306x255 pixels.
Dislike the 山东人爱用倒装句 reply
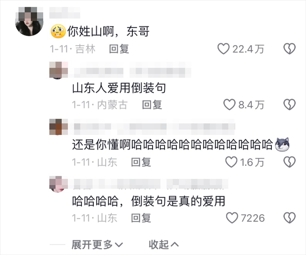click(290, 104)
